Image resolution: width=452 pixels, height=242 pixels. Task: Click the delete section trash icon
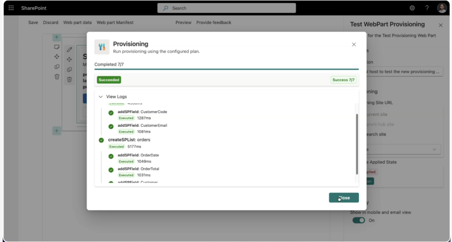tap(57, 77)
